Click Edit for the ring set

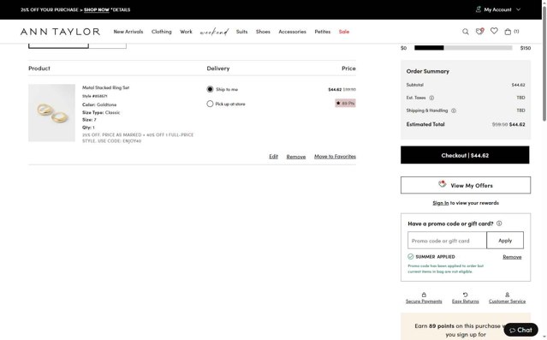pos(274,157)
